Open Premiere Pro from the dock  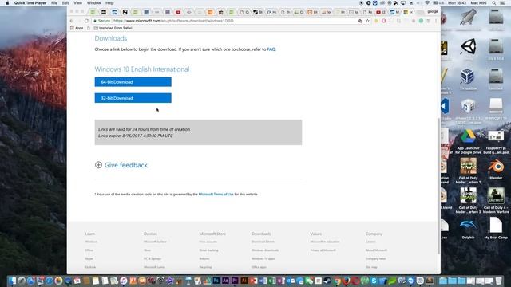(x=235, y=281)
